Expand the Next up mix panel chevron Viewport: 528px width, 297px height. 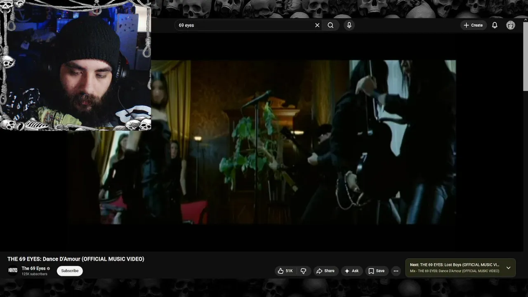click(508, 268)
